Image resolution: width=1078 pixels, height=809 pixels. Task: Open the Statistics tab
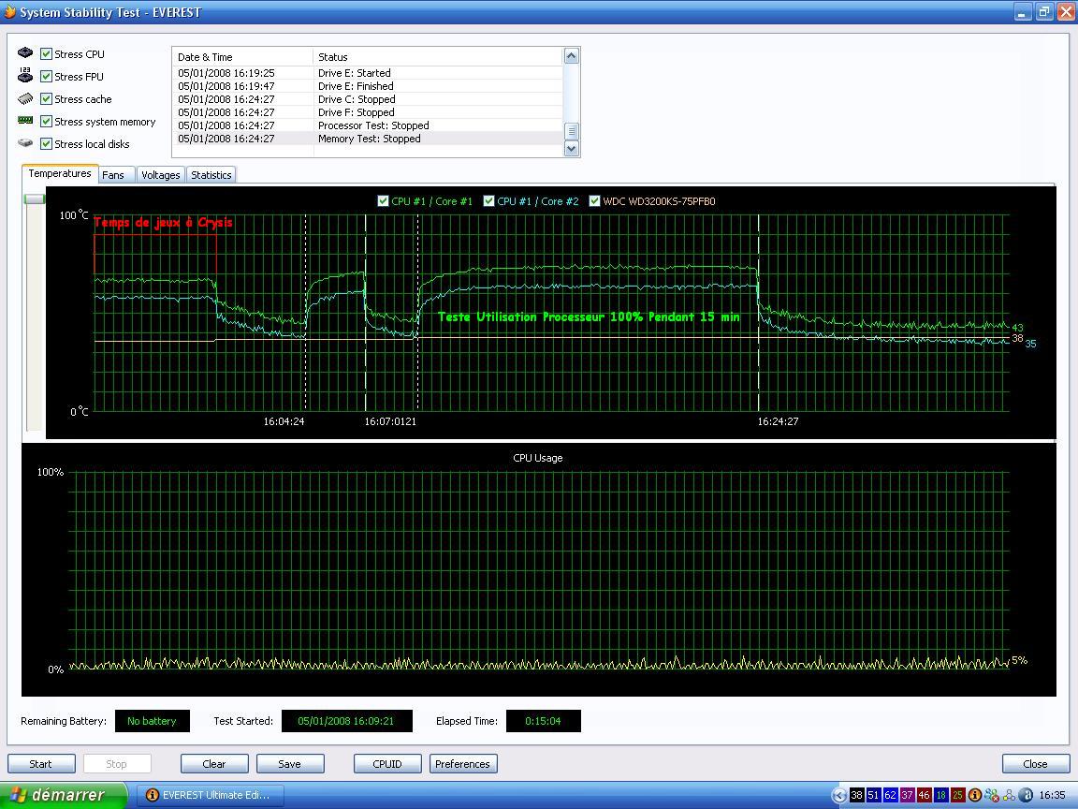point(211,175)
